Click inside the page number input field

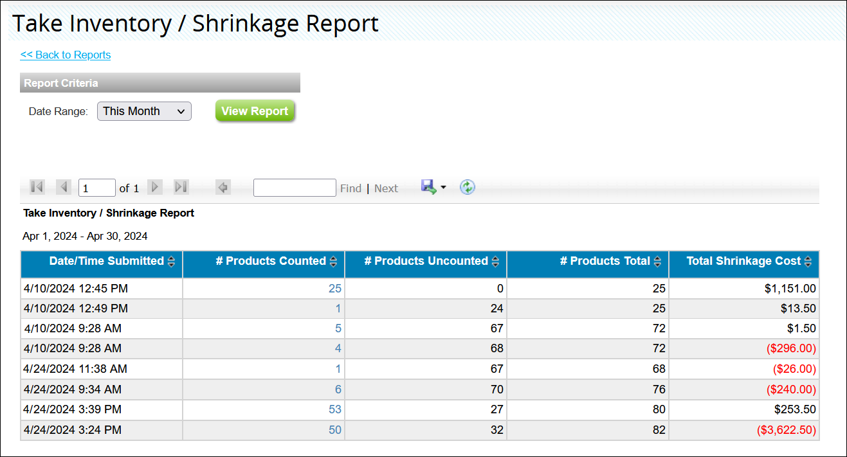click(x=96, y=187)
